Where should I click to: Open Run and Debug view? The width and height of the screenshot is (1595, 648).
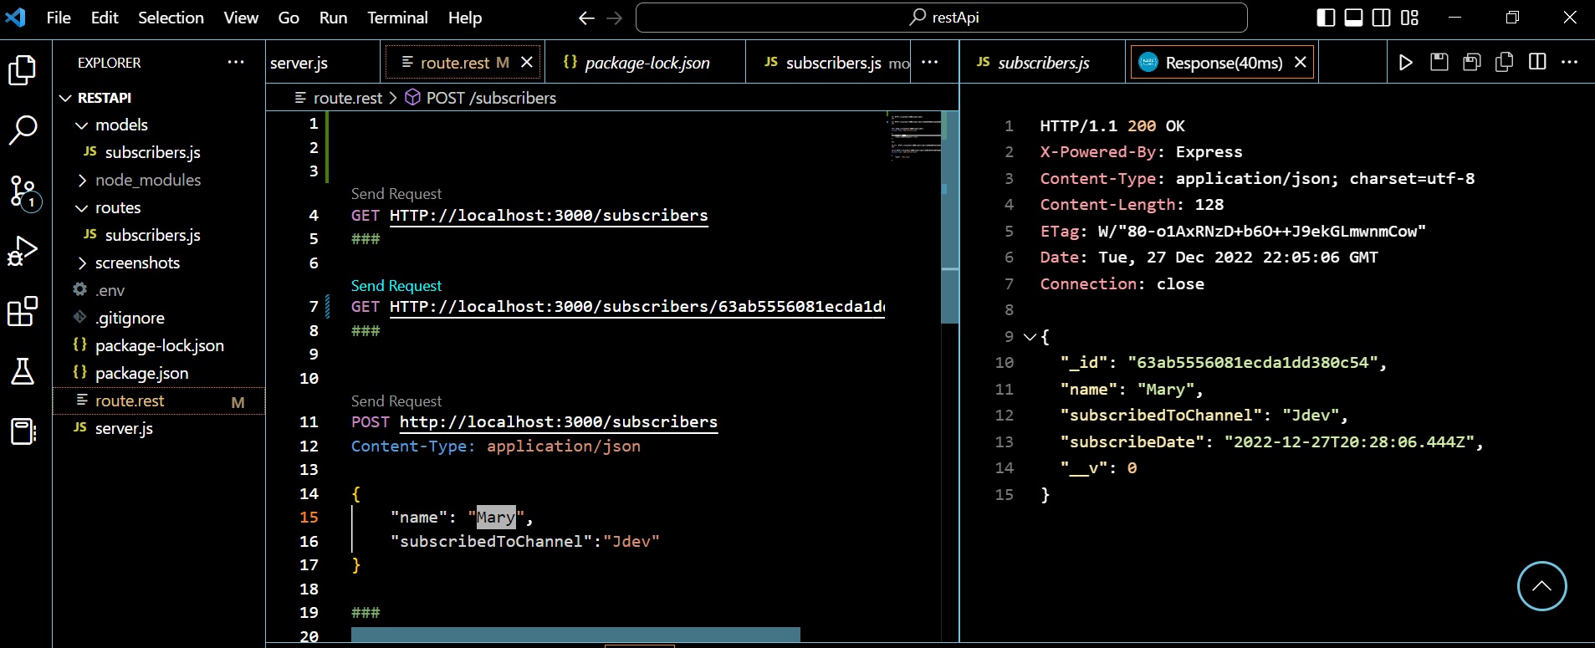pos(23,251)
